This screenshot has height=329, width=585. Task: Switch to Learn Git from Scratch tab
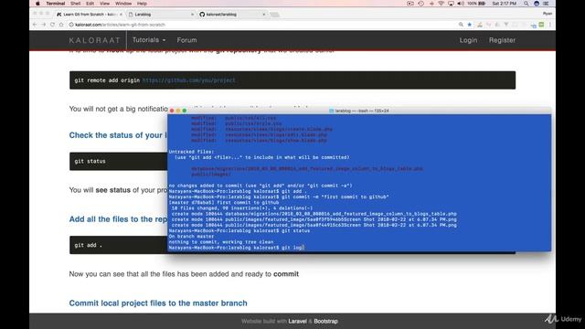coord(89,15)
